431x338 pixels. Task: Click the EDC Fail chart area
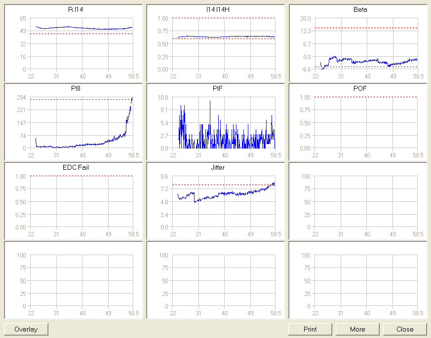[81, 202]
